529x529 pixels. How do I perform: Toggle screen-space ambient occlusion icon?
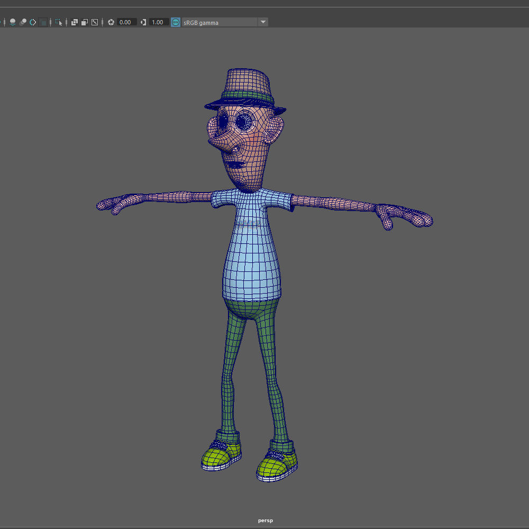[23, 22]
